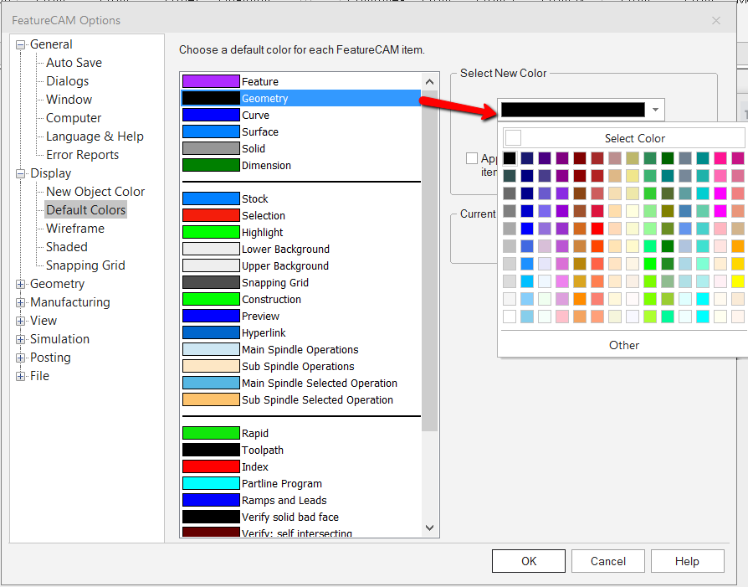Select the Index color item
This screenshot has width=748, height=587.
pos(301,466)
